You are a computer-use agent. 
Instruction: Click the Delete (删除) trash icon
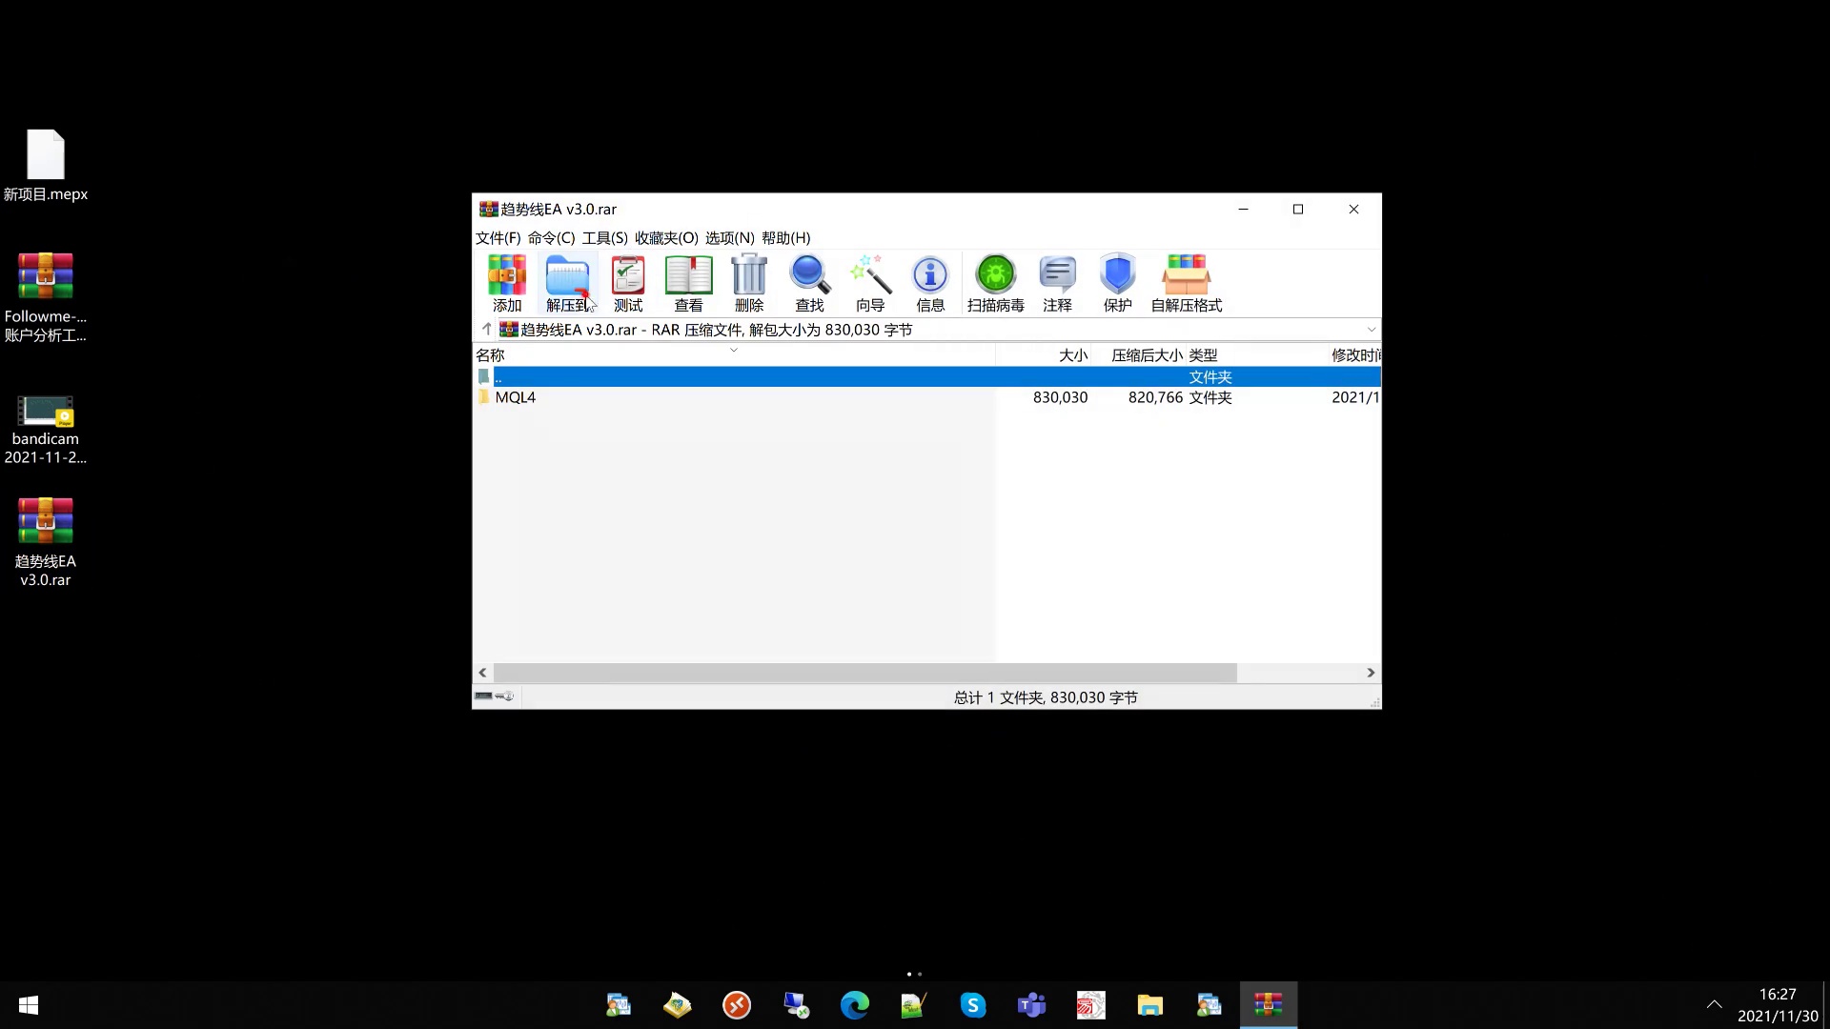point(749,282)
